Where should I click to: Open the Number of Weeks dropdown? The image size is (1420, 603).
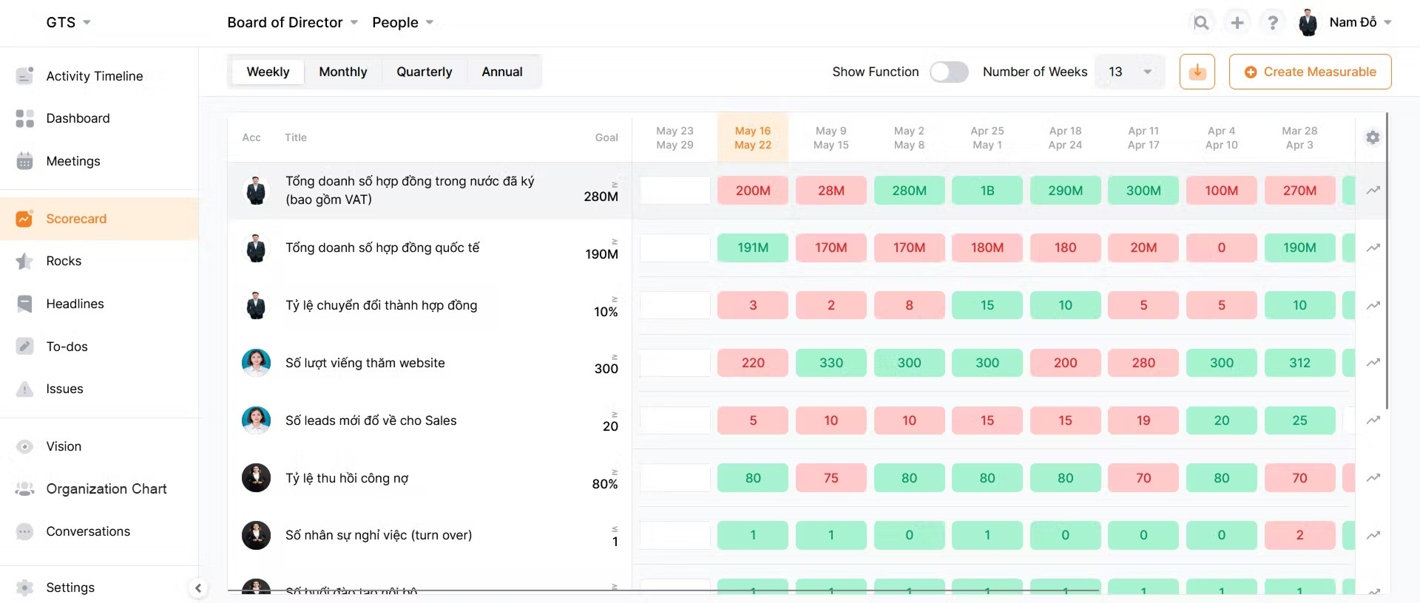1129,72
